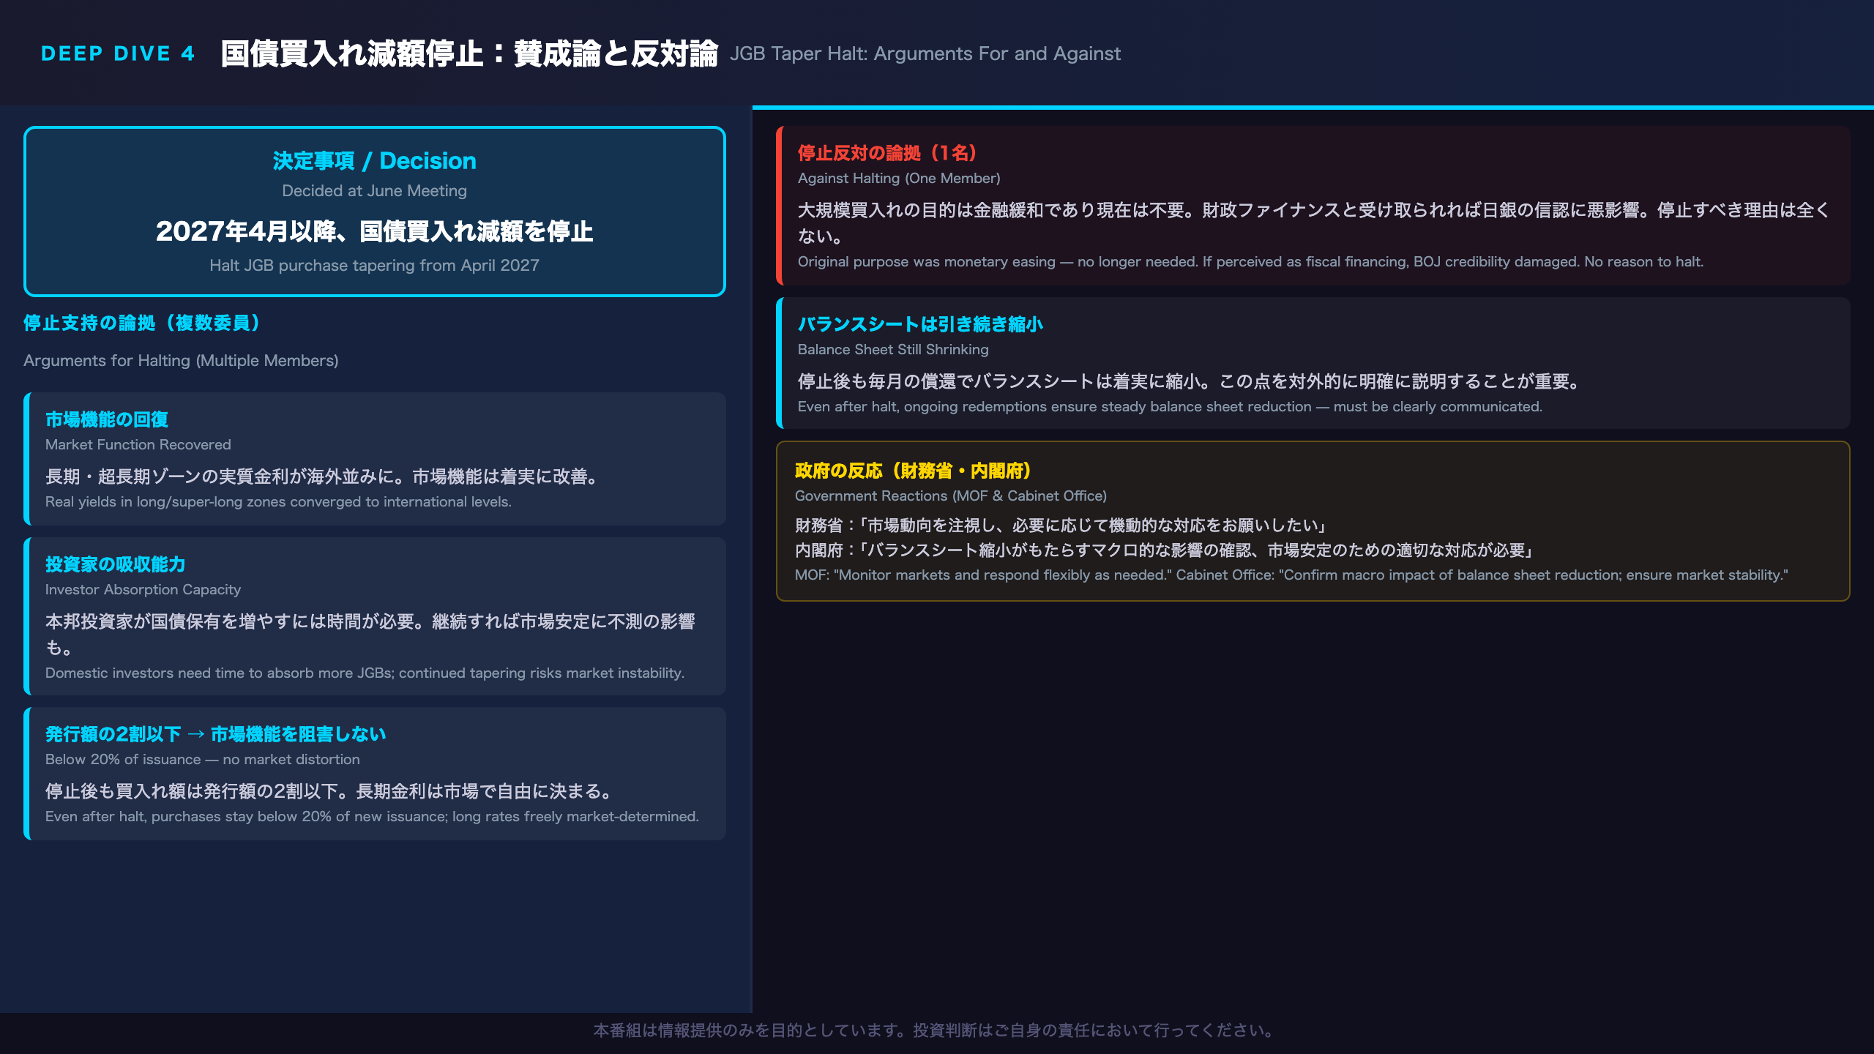Click 'Even after halt, ongoing redemptions' line
Viewport: 1874px width, 1054px height.
coord(1170,407)
